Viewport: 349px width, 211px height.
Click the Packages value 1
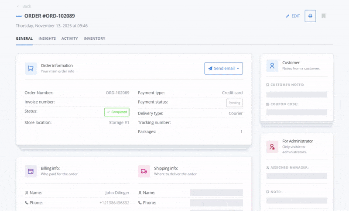tap(241, 131)
